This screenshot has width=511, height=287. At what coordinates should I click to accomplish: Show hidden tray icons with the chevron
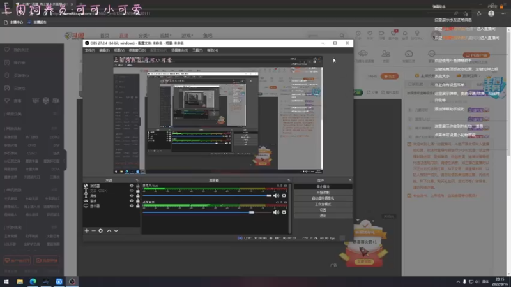tap(458, 282)
